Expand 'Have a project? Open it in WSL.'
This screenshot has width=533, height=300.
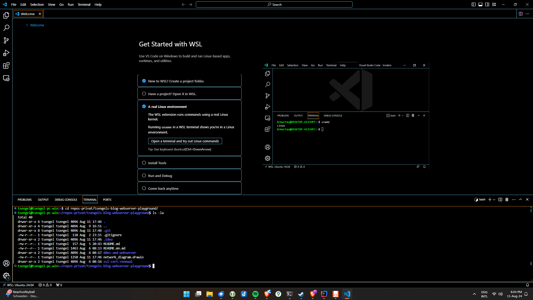(x=190, y=94)
